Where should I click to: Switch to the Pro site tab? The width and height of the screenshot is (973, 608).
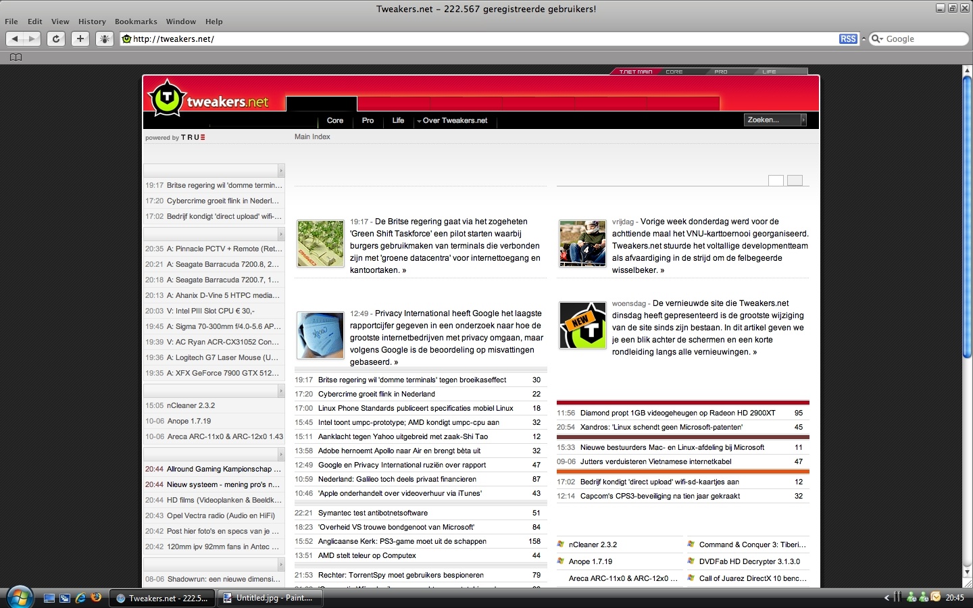point(368,120)
